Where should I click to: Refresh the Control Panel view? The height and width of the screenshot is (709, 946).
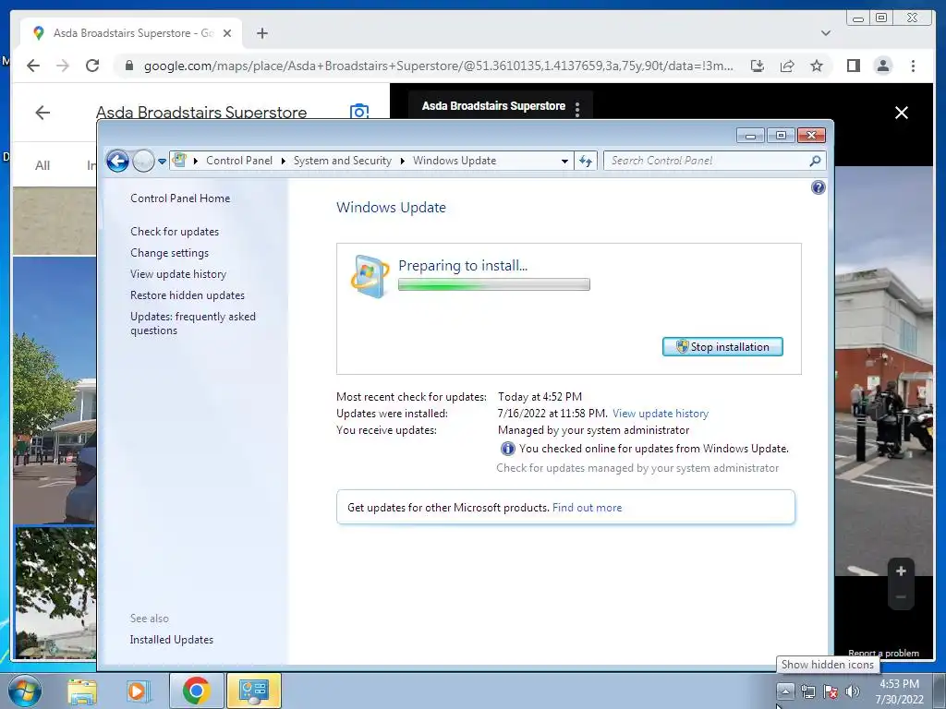[x=585, y=161]
